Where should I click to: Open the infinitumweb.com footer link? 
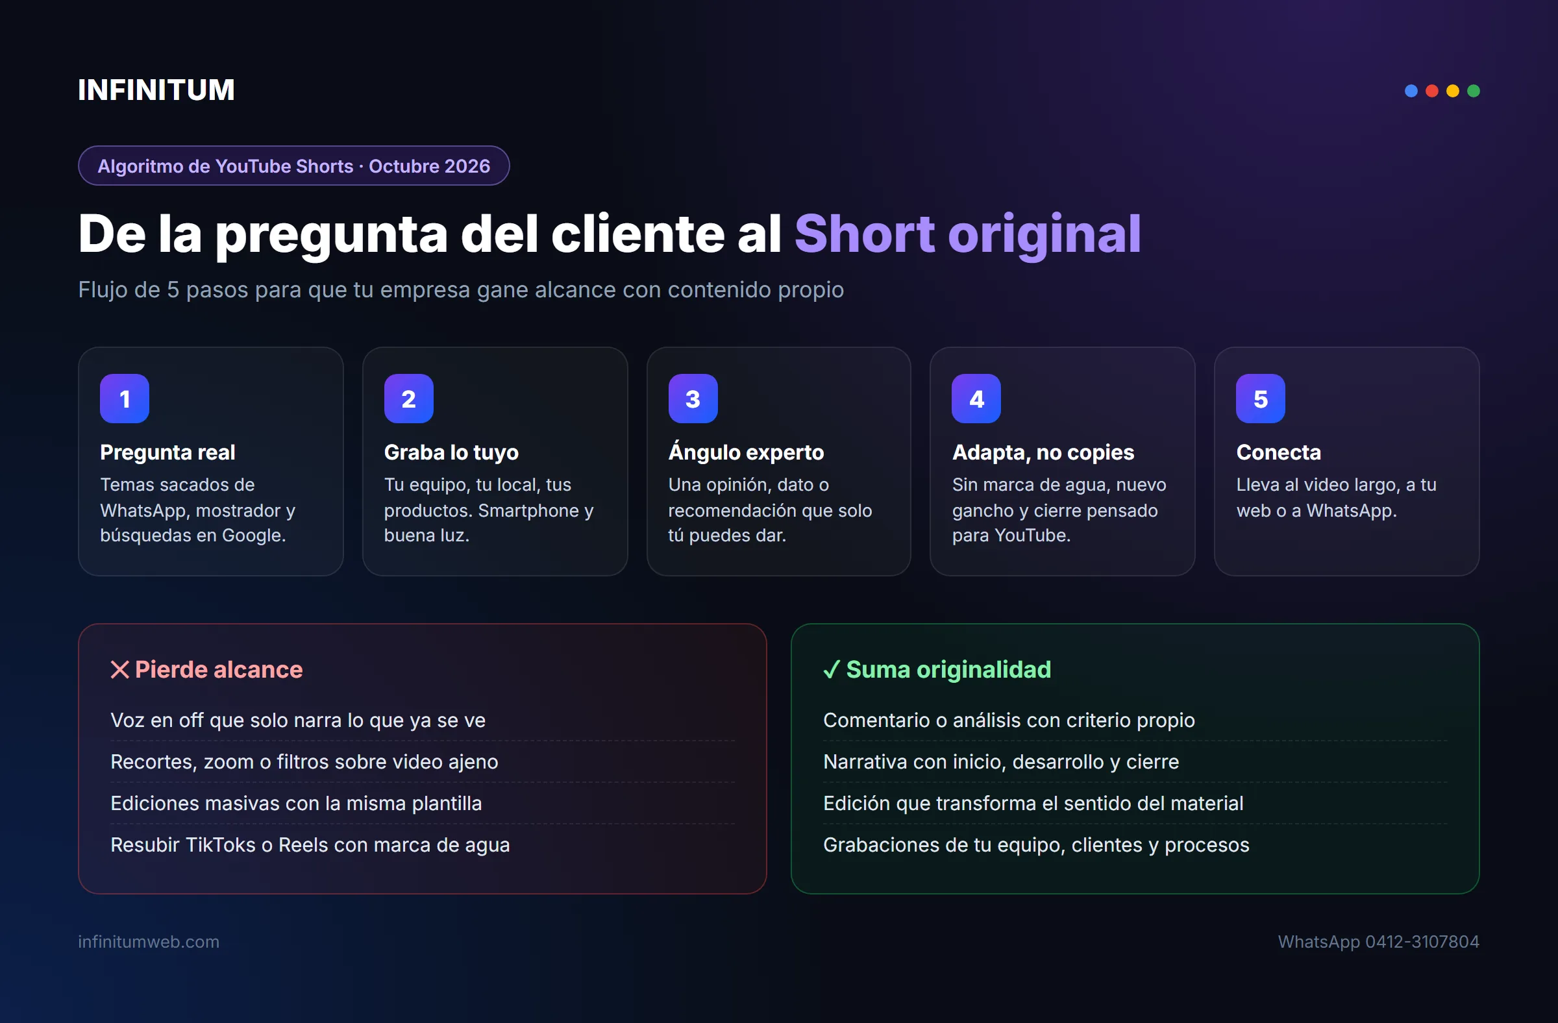pos(149,942)
